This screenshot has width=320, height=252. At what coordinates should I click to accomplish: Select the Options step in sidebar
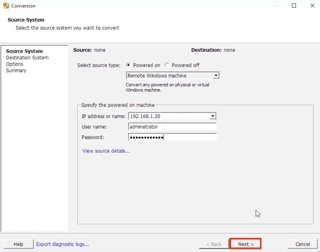click(14, 64)
